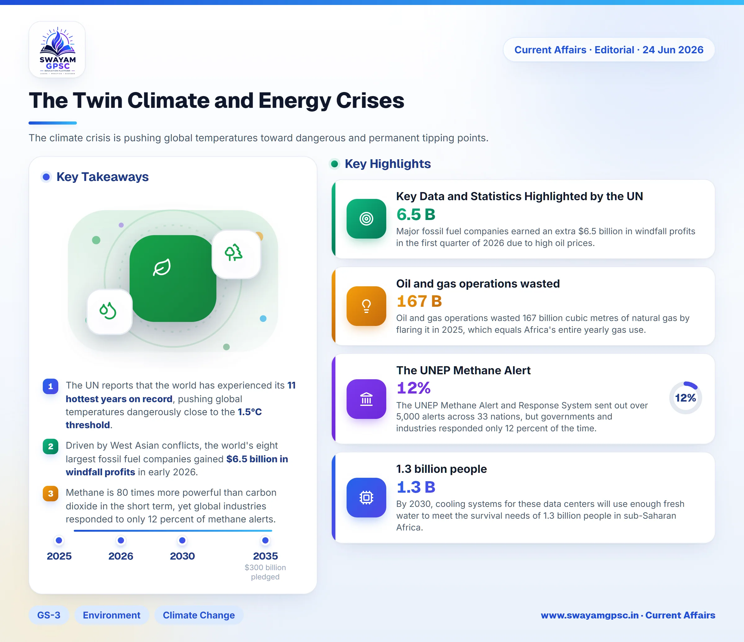Click the orange lightbulb icon
The image size is (744, 642).
(x=366, y=306)
